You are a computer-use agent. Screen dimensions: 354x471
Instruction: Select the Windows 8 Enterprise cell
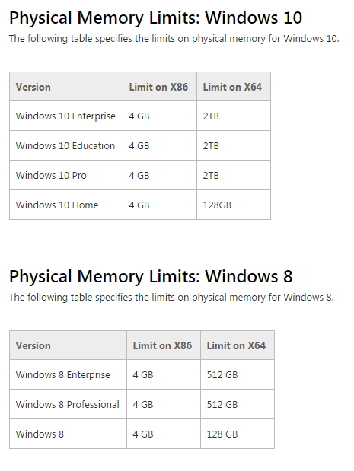(x=68, y=374)
